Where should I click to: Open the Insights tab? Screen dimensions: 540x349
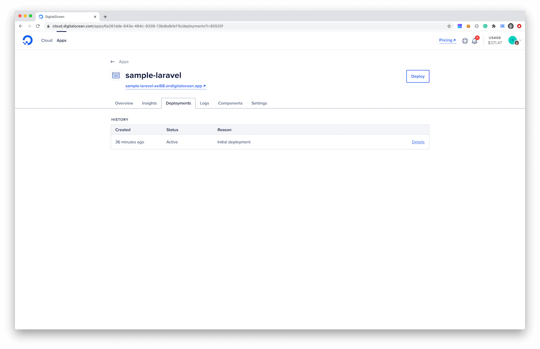149,103
